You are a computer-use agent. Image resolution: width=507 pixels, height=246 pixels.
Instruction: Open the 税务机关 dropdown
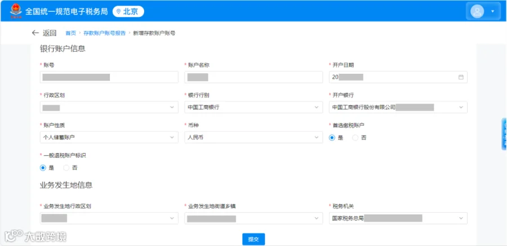coord(398,218)
